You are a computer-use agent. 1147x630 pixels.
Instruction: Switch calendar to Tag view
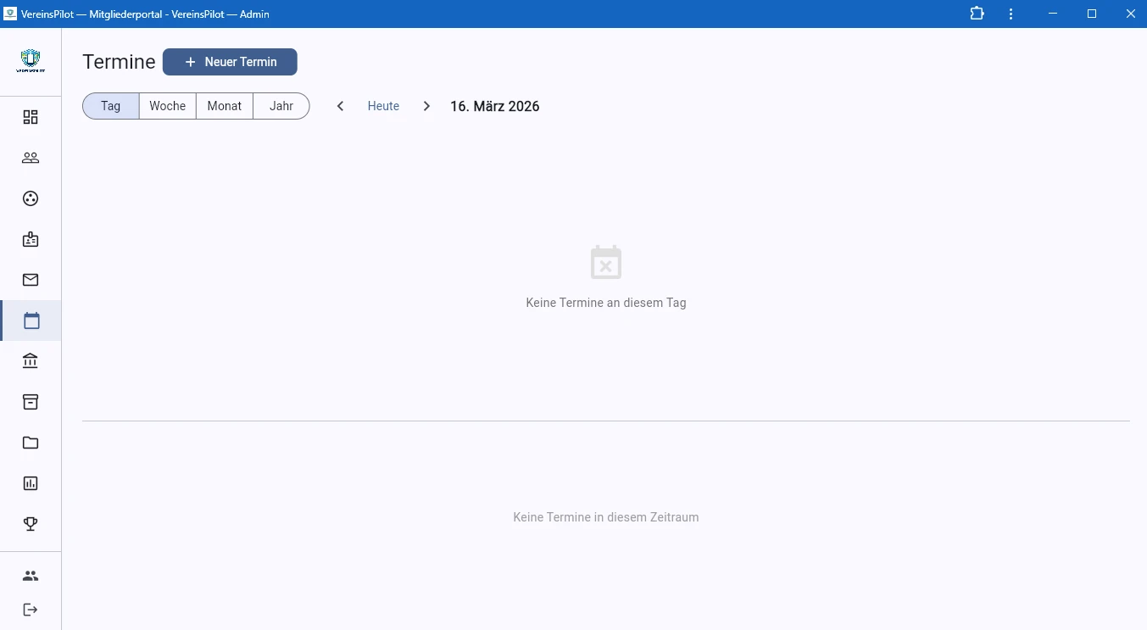[111, 106]
